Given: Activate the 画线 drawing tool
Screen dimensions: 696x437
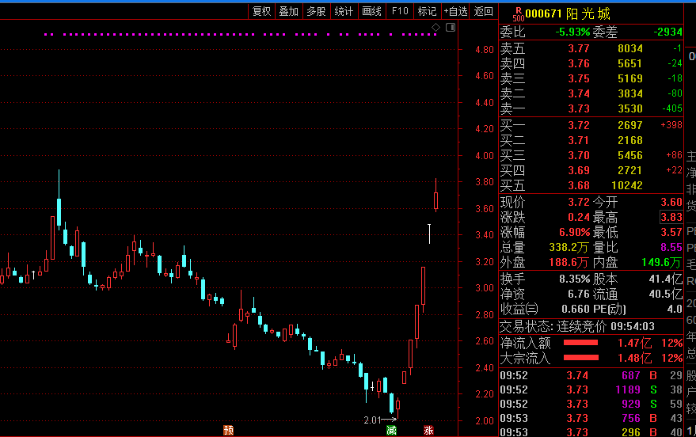Looking at the screenshot, I should tap(371, 11).
